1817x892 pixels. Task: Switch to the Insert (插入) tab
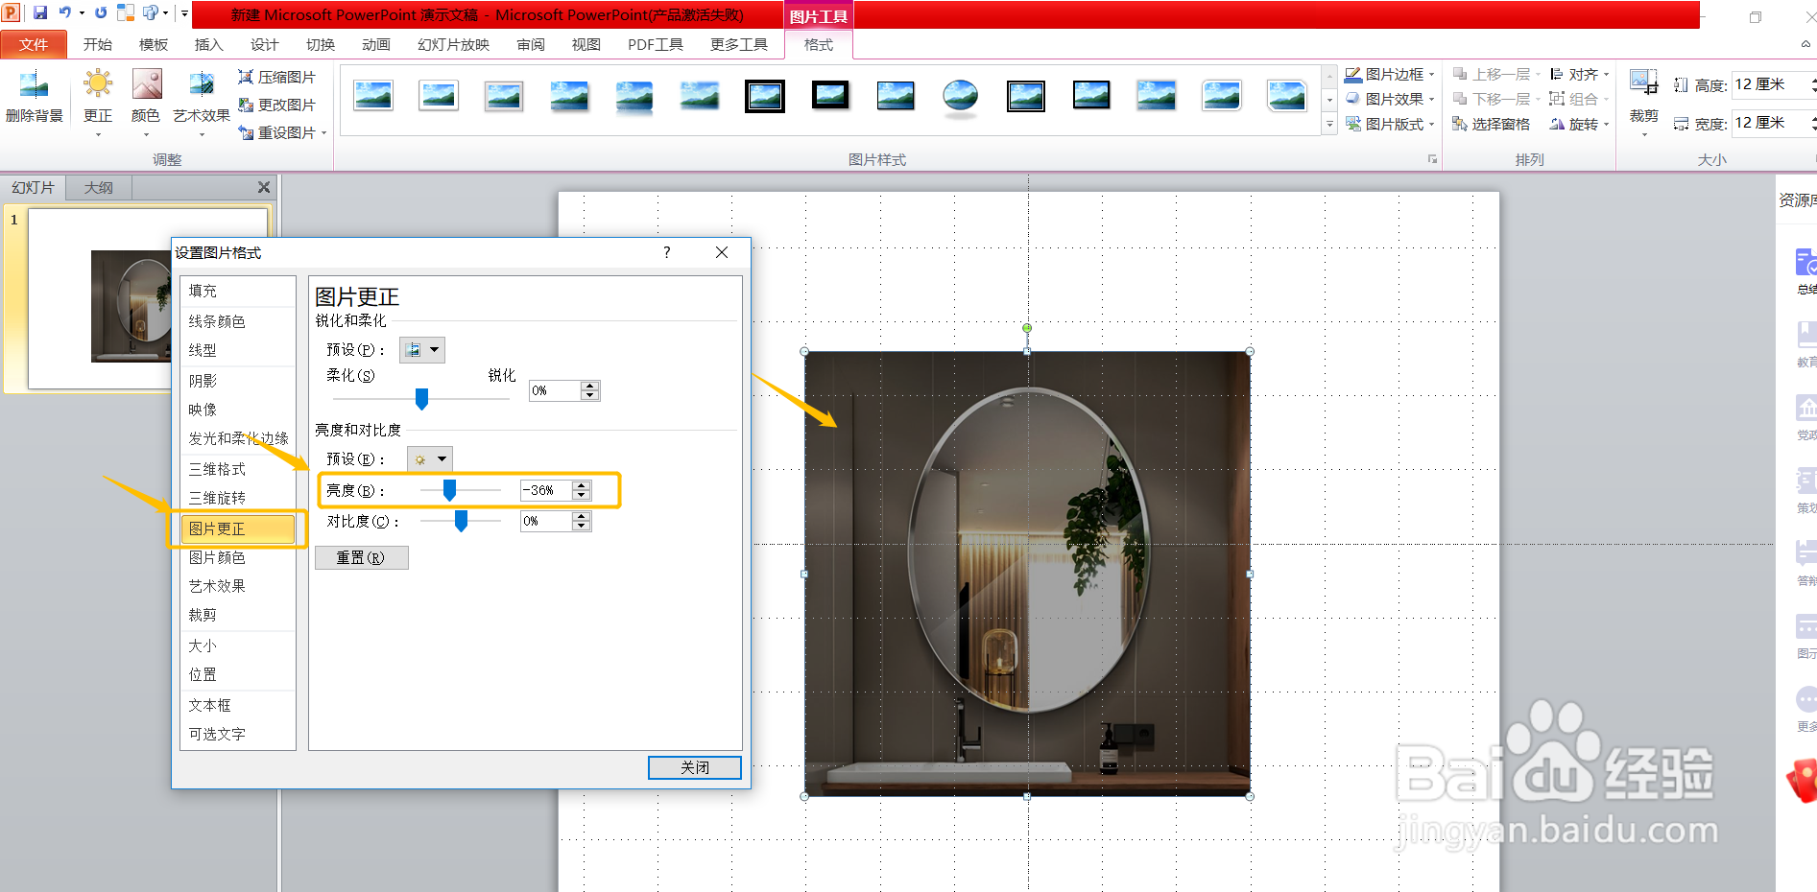(208, 44)
